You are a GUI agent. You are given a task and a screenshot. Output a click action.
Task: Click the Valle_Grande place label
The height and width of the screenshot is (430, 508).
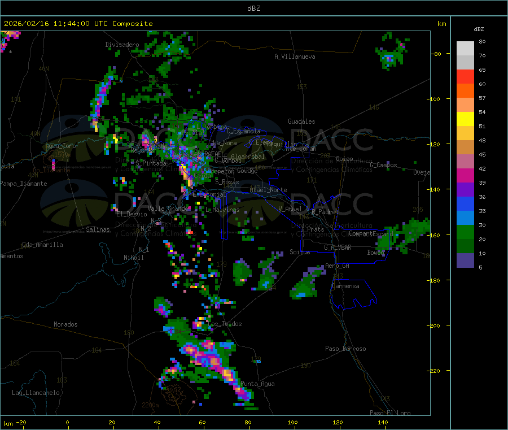(168, 208)
